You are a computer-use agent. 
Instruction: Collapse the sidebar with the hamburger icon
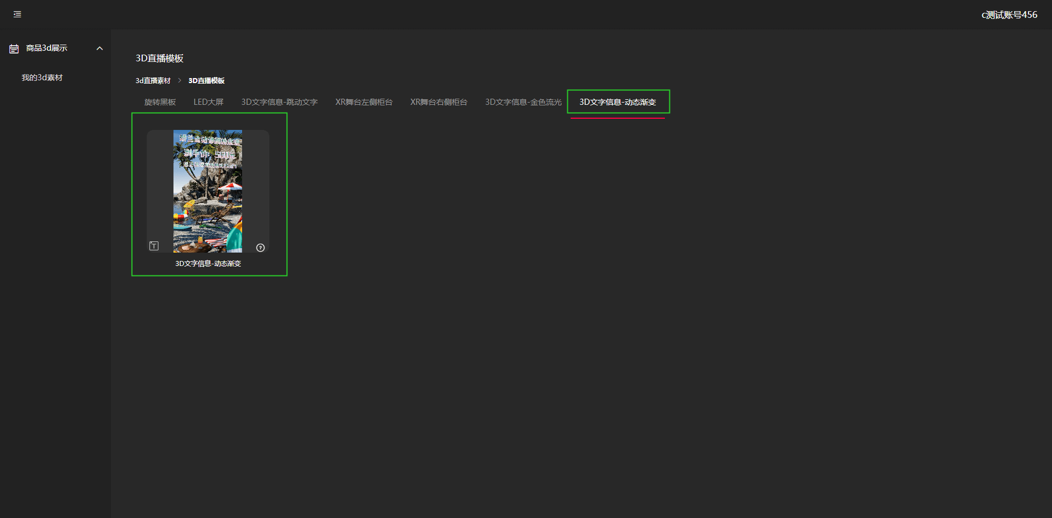[x=17, y=14]
